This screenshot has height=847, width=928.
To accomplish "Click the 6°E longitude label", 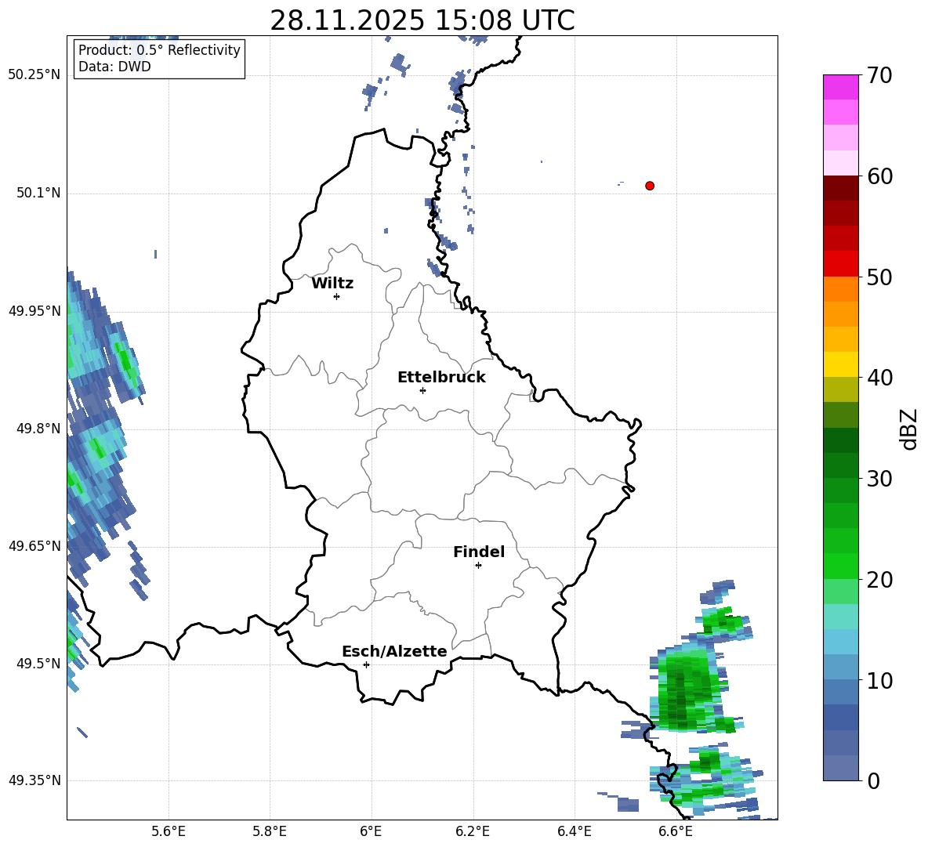I will click(x=371, y=831).
